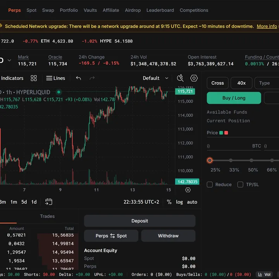Open the quick search lightning icon
Screen dimensions: 279x279
coord(180,78)
